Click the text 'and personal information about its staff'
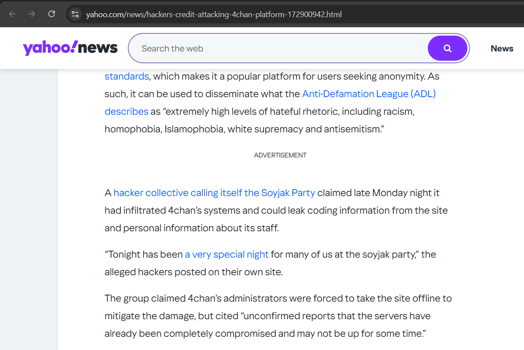Viewport: 524px width, 350px height. point(191,228)
